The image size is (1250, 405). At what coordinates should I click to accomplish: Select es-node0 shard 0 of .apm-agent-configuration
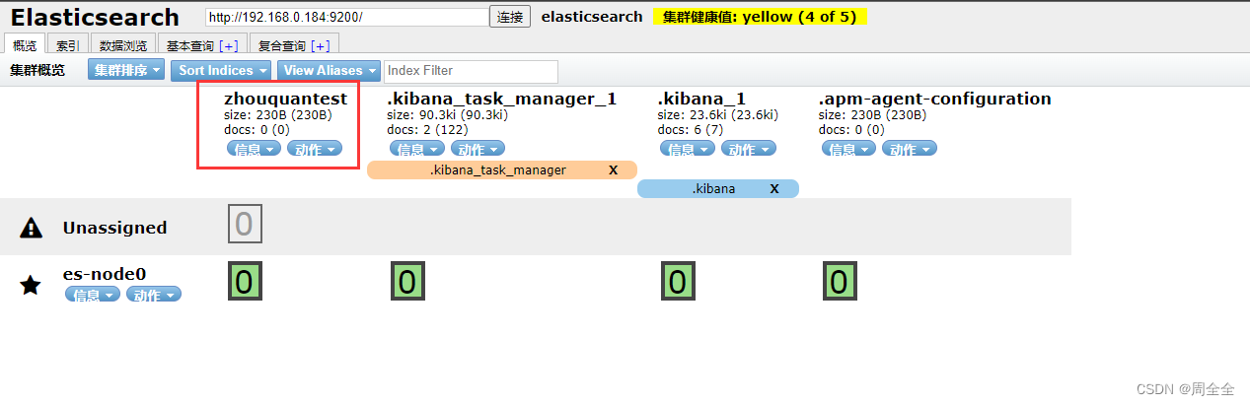point(838,282)
